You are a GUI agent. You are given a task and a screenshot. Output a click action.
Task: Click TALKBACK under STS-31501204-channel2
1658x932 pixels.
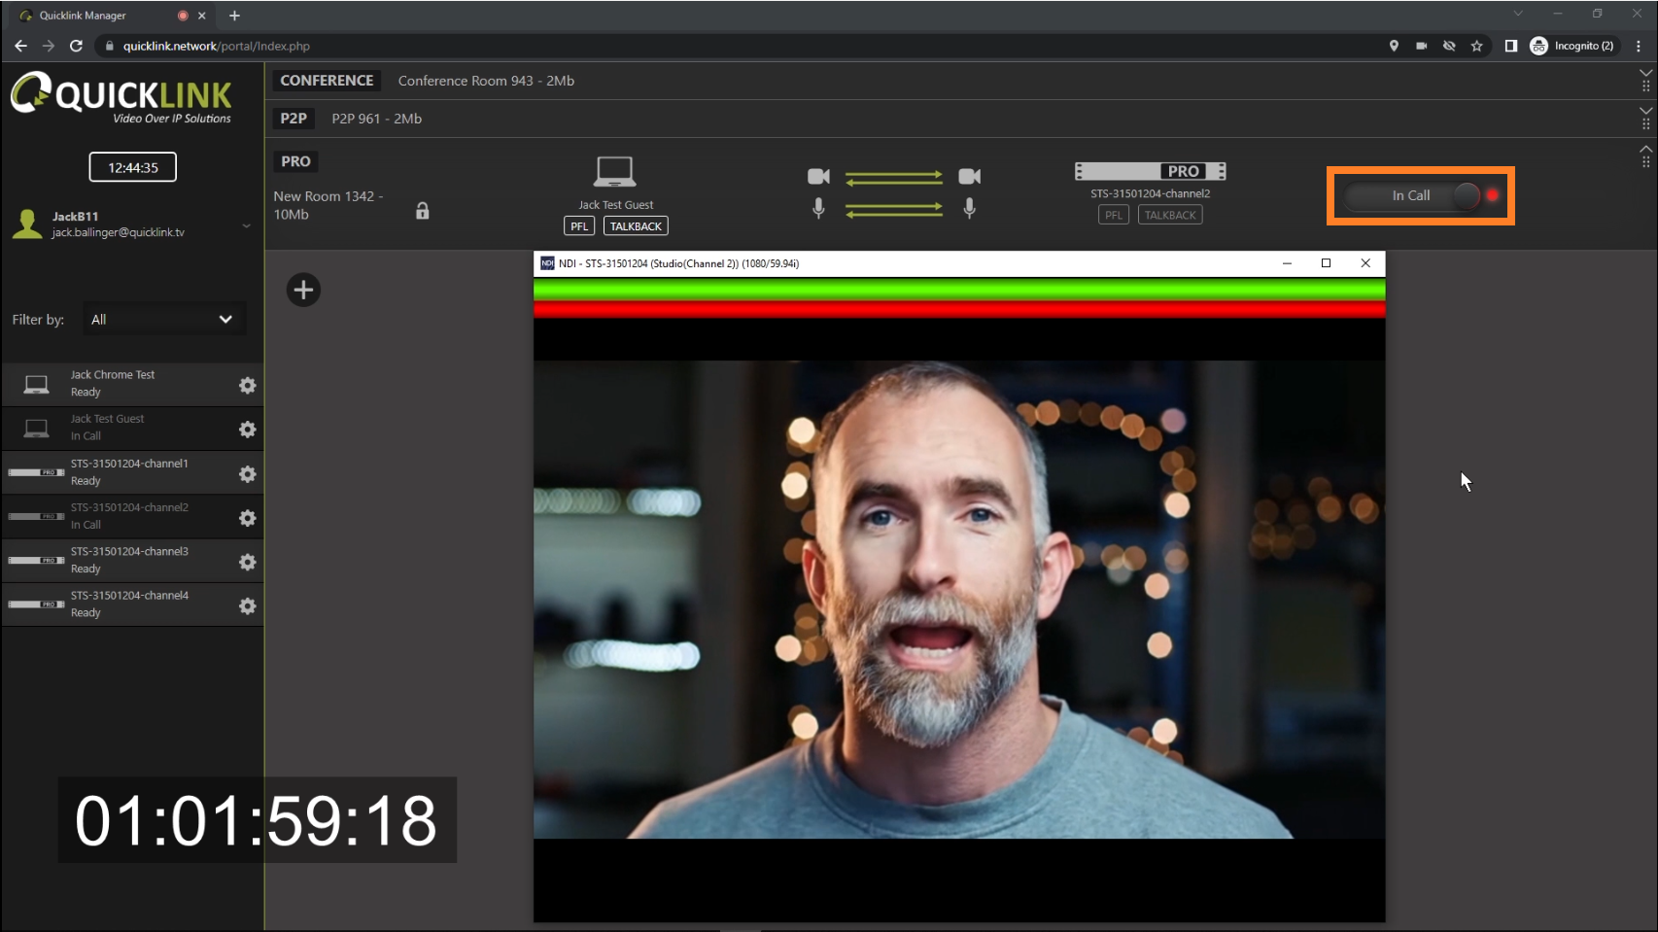coord(1169,215)
